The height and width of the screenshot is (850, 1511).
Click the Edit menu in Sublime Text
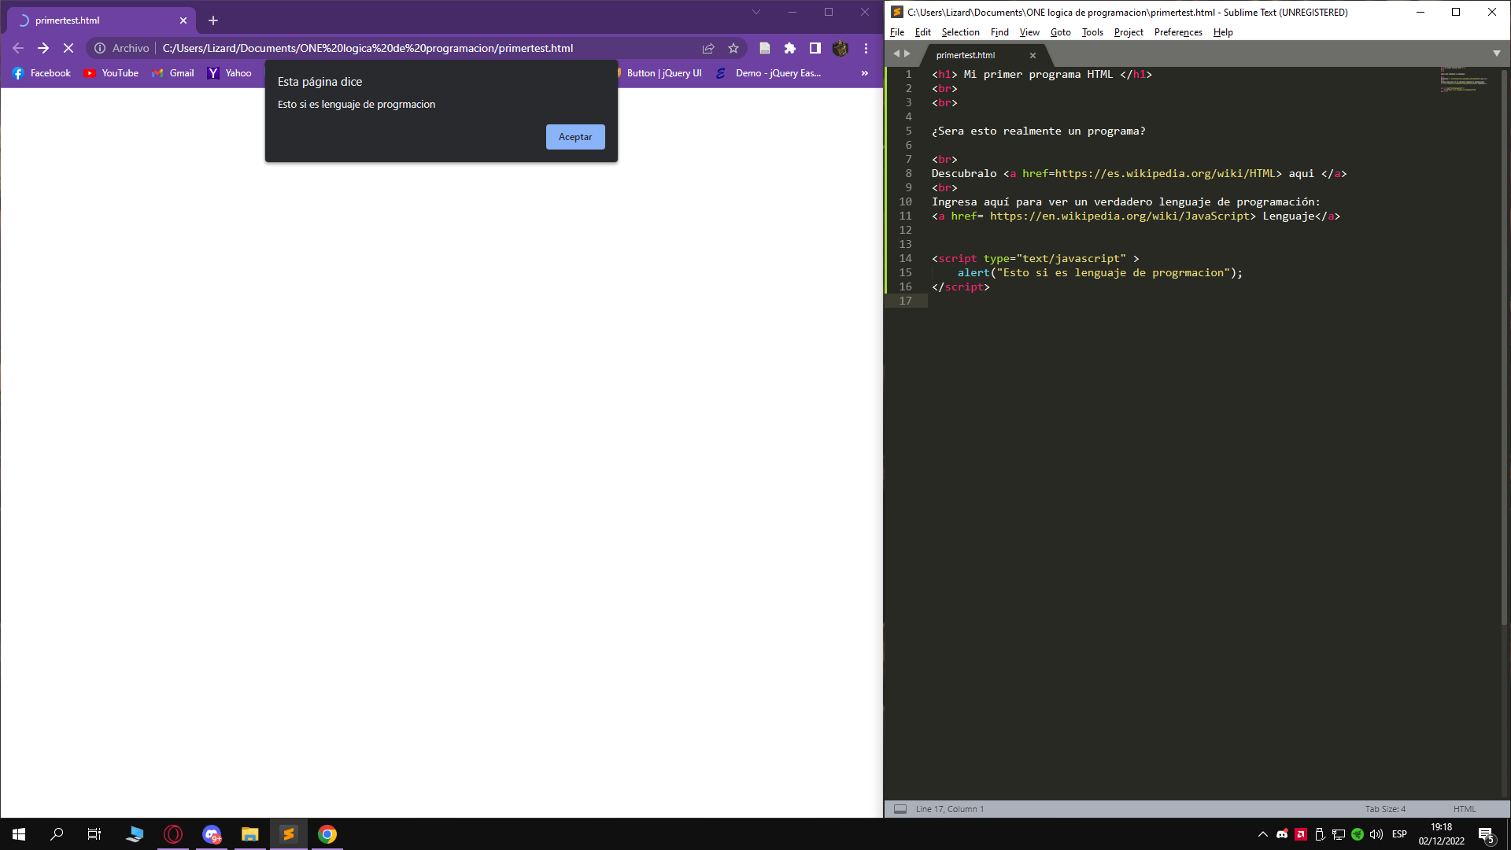[x=922, y=31]
